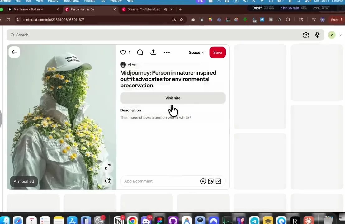Screen dimensions: 345x224
Task: Open the Chrome extensions puzzle icon
Action: (288, 20)
